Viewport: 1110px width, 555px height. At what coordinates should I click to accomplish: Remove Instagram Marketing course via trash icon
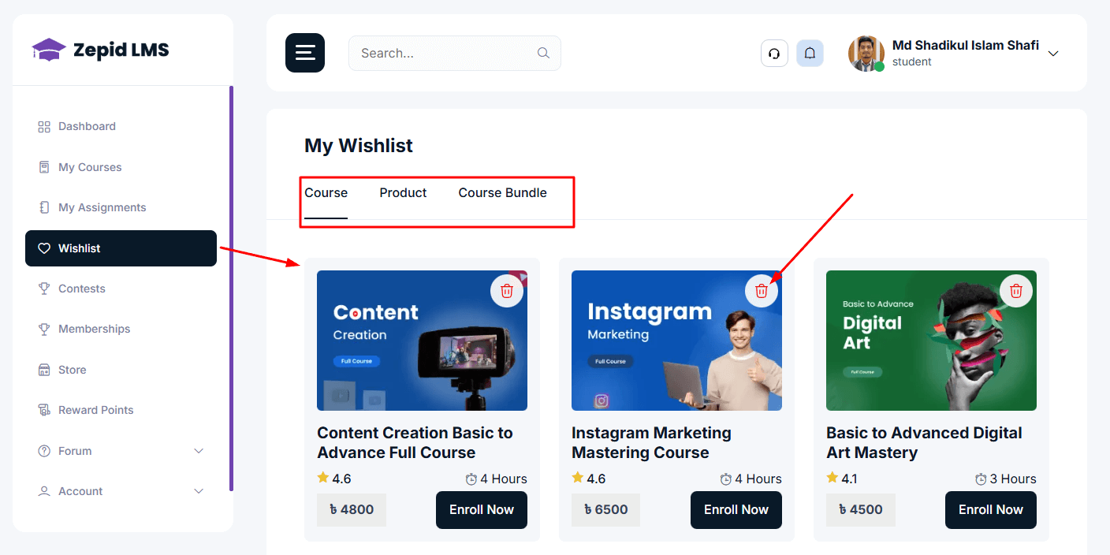pyautogui.click(x=762, y=291)
